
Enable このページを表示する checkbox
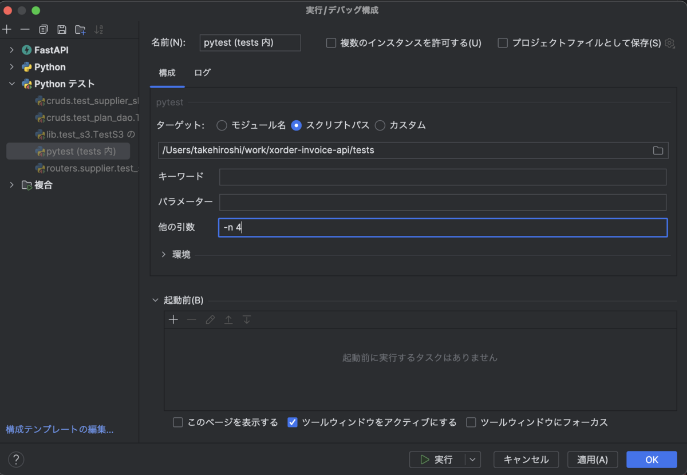point(178,422)
